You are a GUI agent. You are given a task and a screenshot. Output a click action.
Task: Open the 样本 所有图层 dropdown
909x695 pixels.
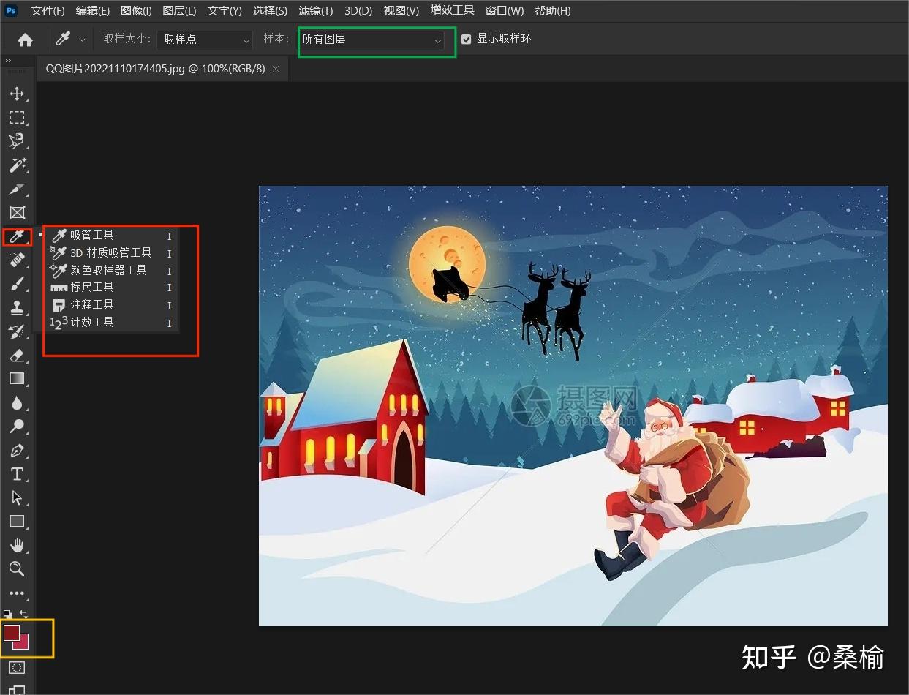tap(372, 40)
